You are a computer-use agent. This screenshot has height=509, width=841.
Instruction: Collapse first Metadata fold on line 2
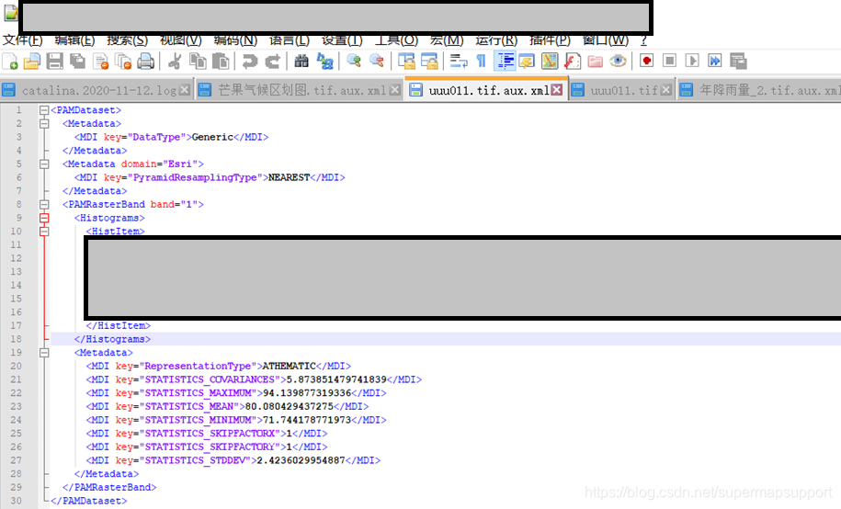click(44, 123)
